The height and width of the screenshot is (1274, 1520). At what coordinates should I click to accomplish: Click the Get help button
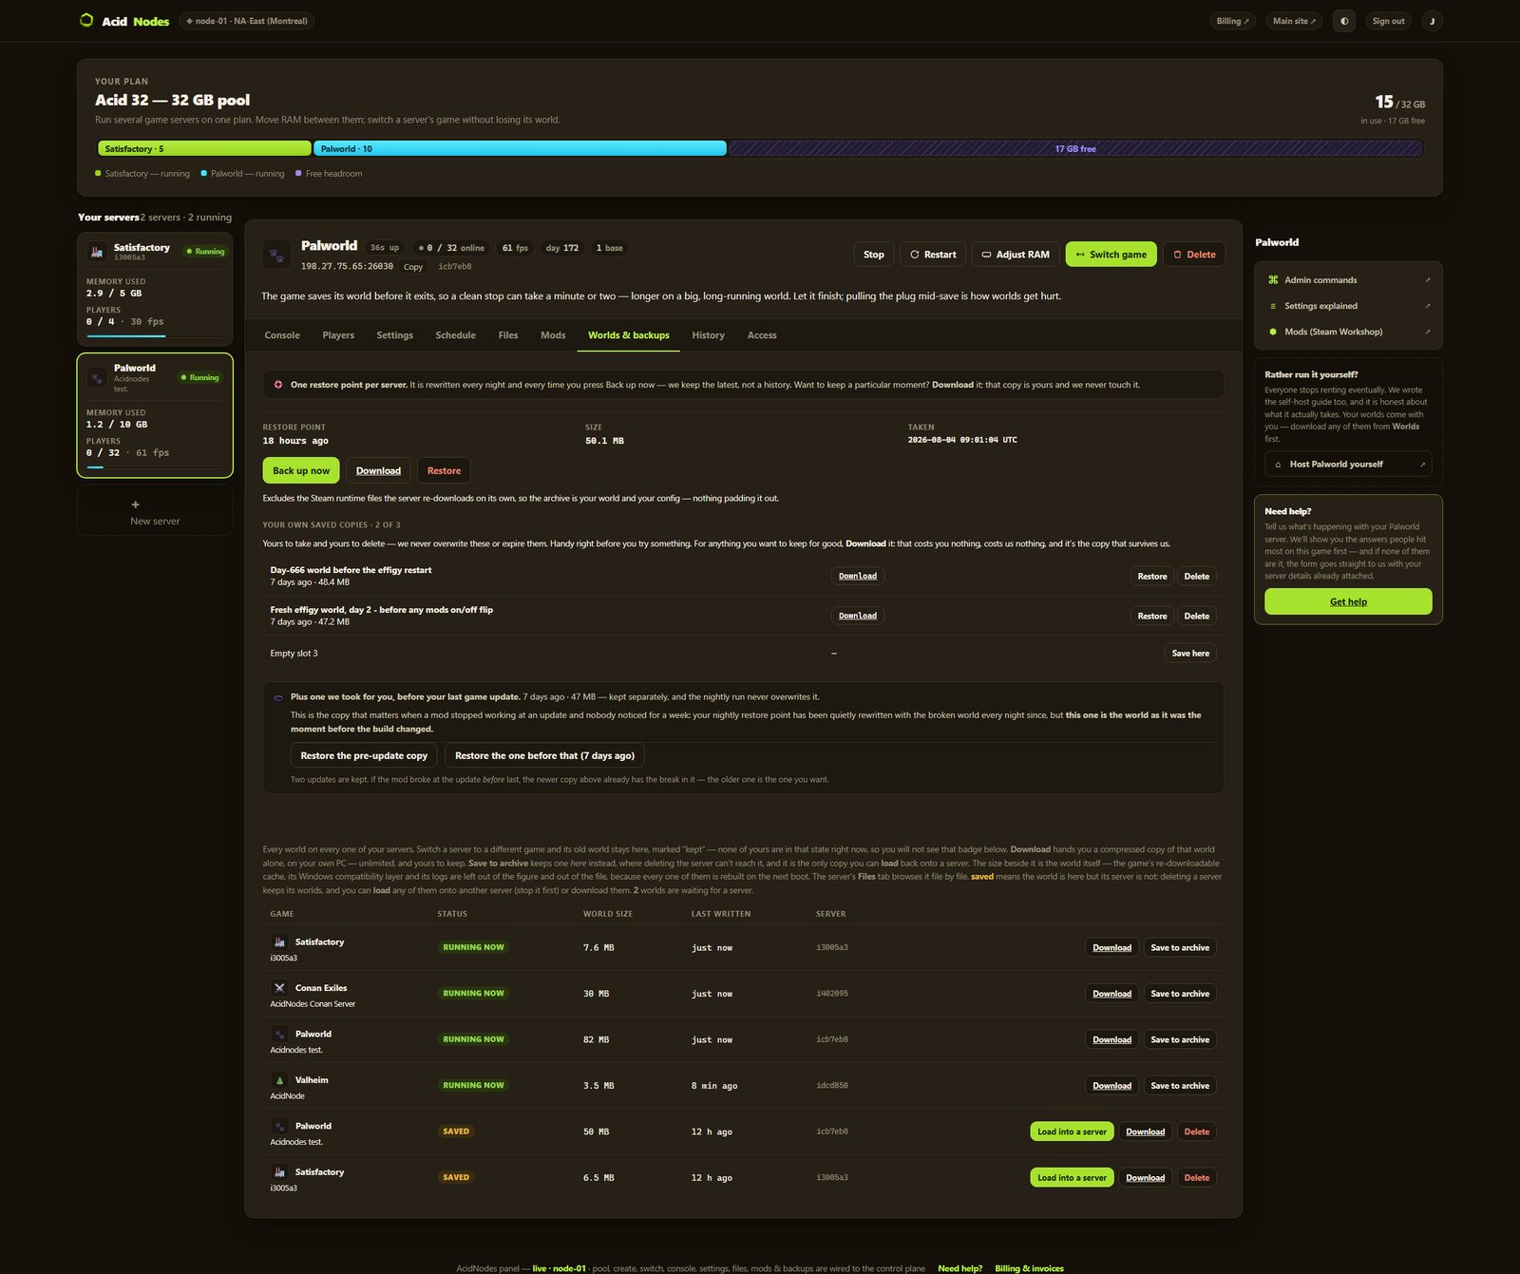1348,601
